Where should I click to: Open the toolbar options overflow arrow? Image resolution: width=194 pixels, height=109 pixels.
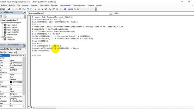point(96,9)
